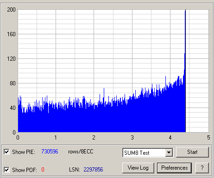Open the log with View Log
This screenshot has height=178, width=214.
pos(138,168)
